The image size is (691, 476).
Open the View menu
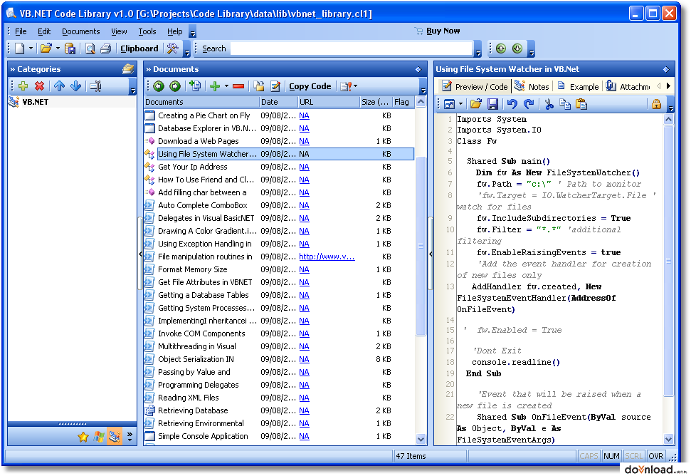click(x=119, y=31)
